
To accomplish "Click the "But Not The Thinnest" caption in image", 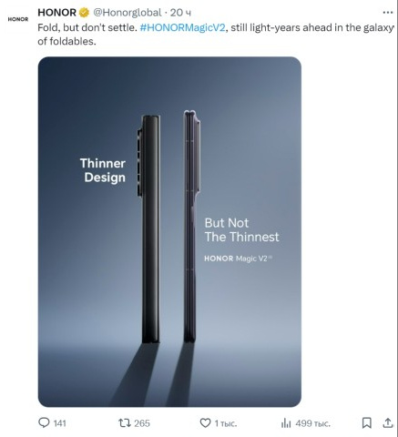I will [x=241, y=230].
